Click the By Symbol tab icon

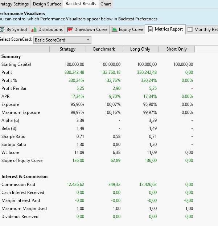pyautogui.click(x=2, y=29)
